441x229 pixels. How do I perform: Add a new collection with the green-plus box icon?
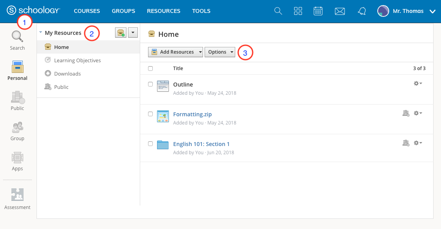[121, 32]
